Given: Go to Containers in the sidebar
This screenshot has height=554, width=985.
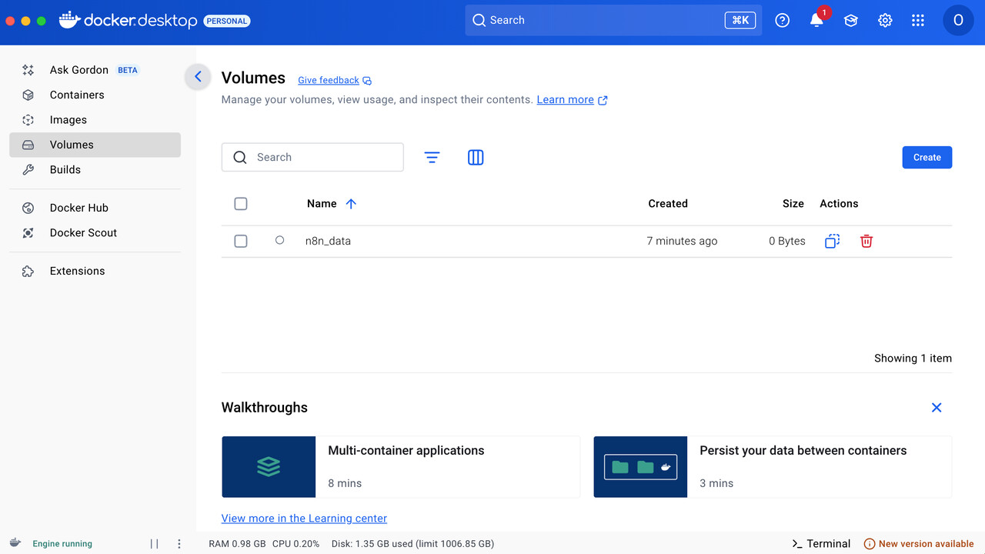Looking at the screenshot, I should [77, 95].
